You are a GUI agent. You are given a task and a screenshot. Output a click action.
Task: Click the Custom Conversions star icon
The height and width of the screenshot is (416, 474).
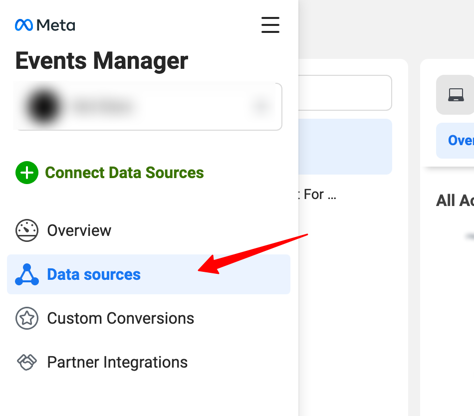tap(26, 318)
